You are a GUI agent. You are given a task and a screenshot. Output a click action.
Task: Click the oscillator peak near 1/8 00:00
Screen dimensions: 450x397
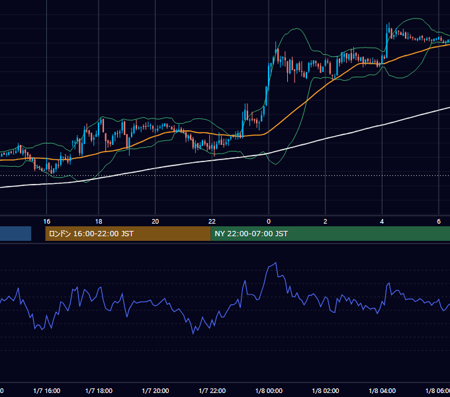click(x=276, y=263)
